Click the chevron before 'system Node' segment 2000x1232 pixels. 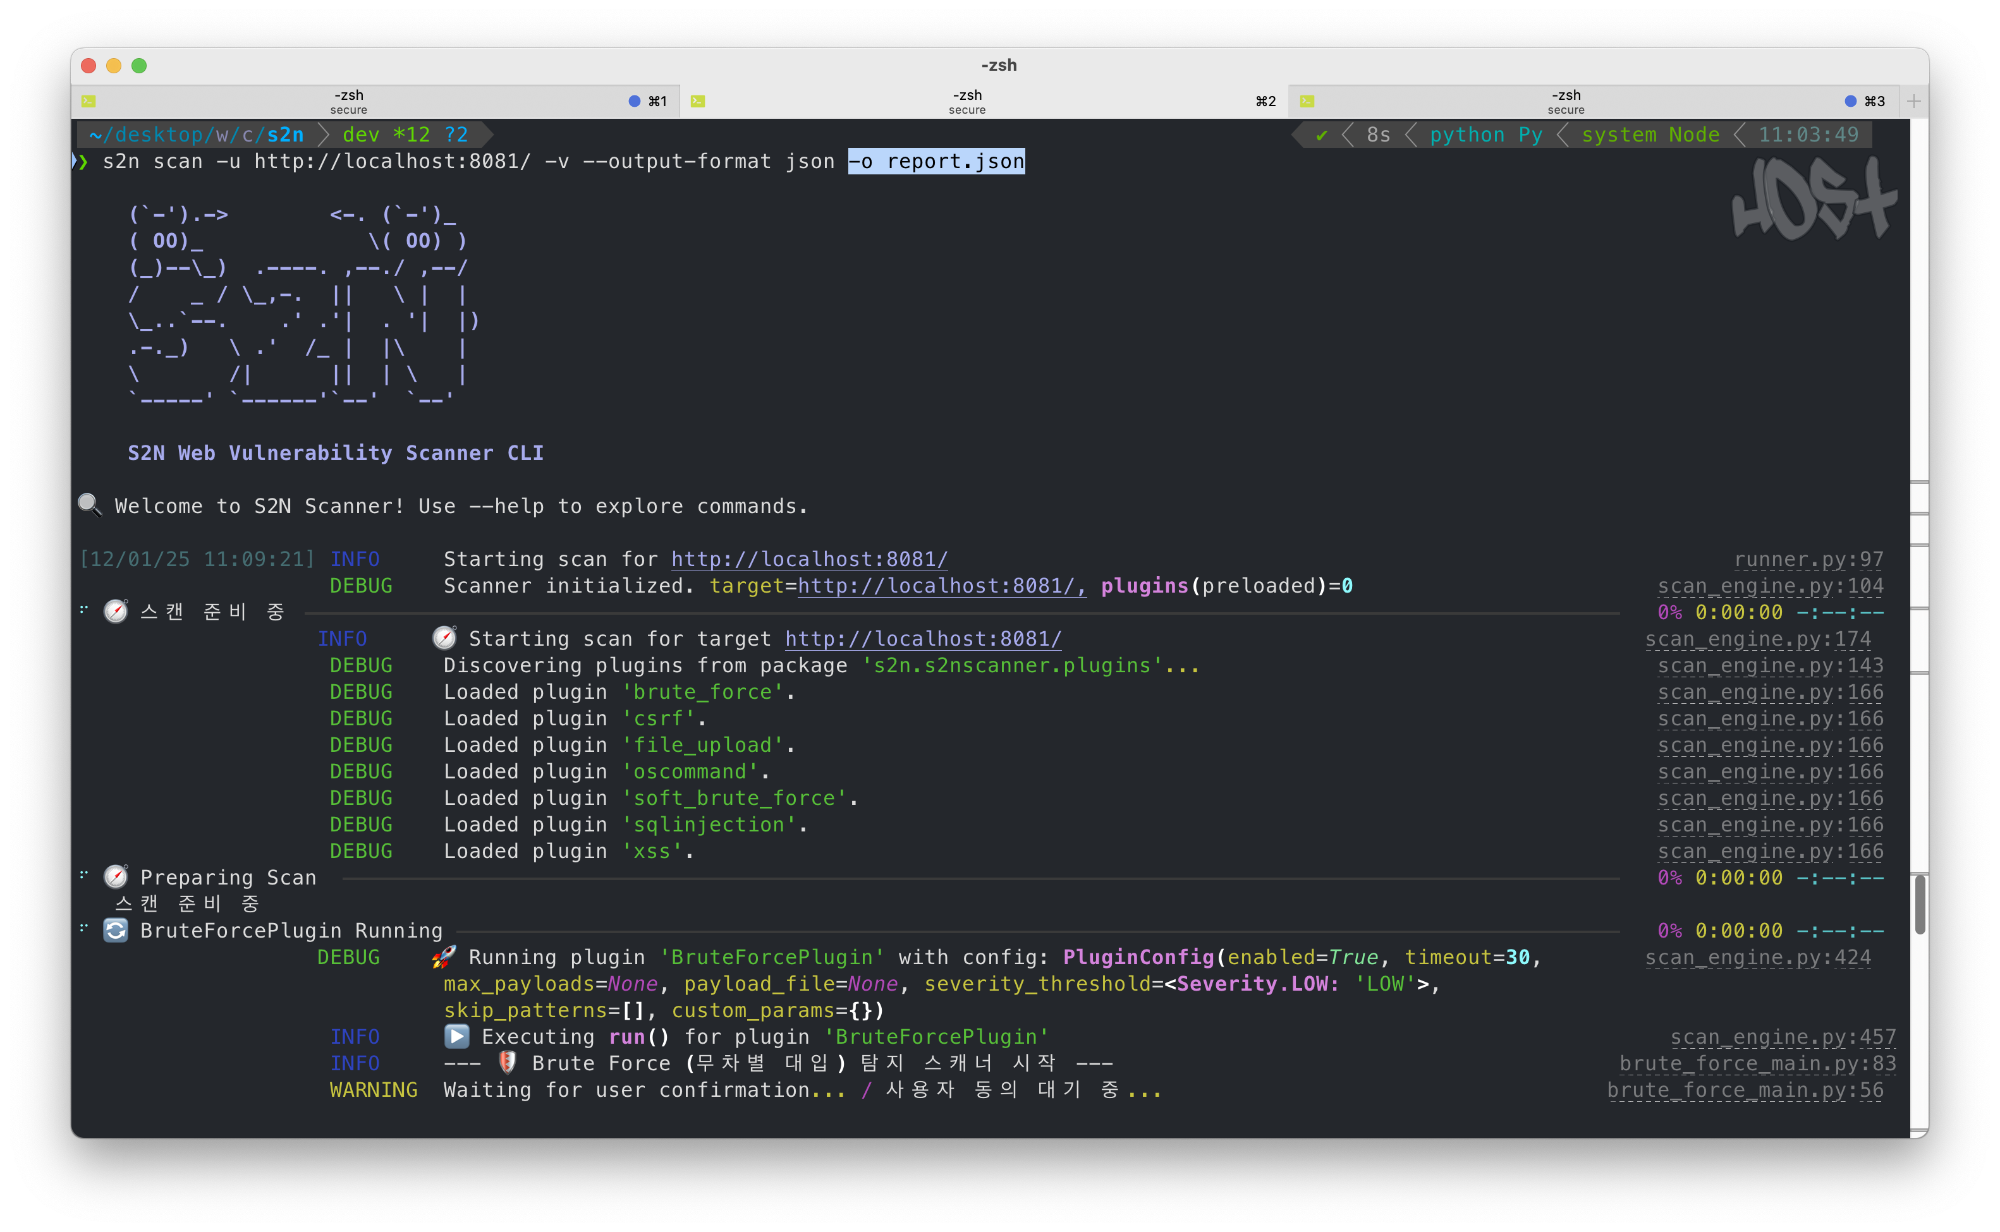pyautogui.click(x=1564, y=135)
